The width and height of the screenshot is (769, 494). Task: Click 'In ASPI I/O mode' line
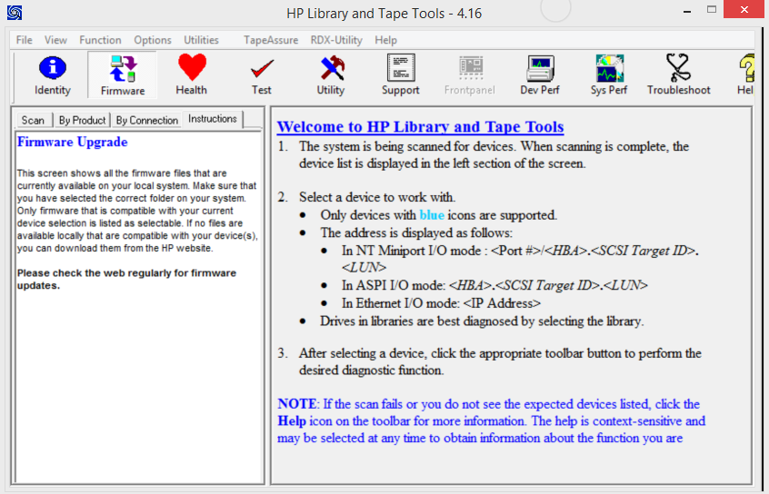(x=494, y=285)
